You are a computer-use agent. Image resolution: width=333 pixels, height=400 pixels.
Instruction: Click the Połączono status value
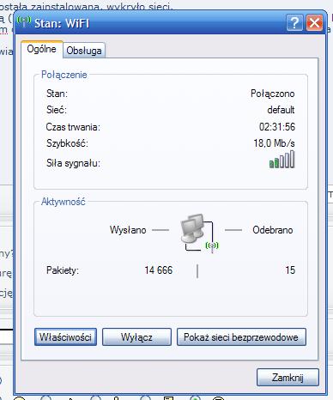pos(273,94)
